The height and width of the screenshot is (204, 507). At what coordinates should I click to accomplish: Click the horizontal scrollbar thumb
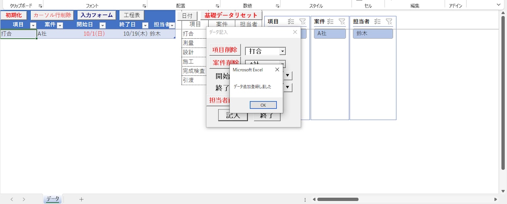coord(338,199)
